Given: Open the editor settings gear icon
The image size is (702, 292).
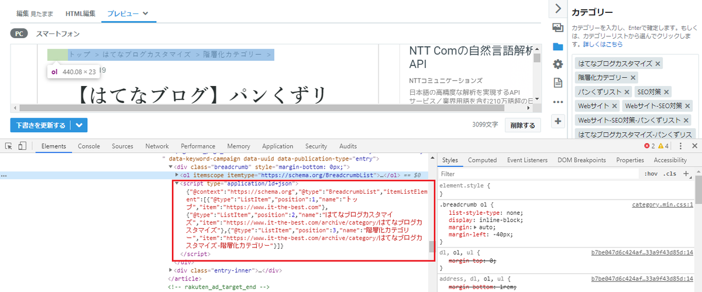Looking at the screenshot, I should click(558, 64).
